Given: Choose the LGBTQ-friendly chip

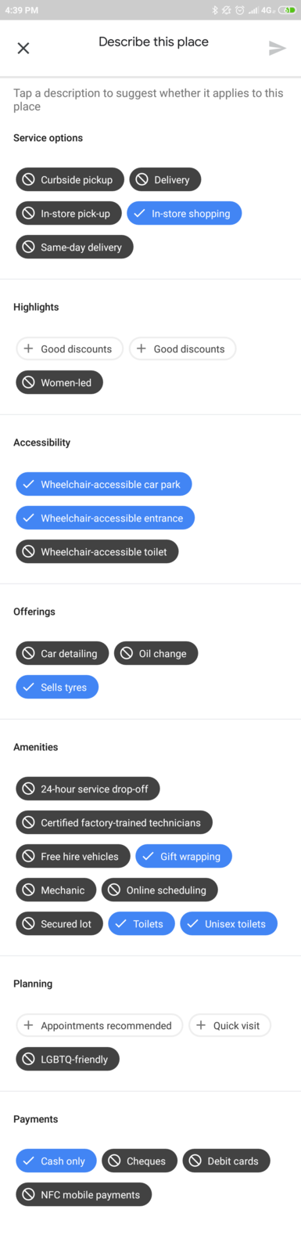Looking at the screenshot, I should (67, 1059).
